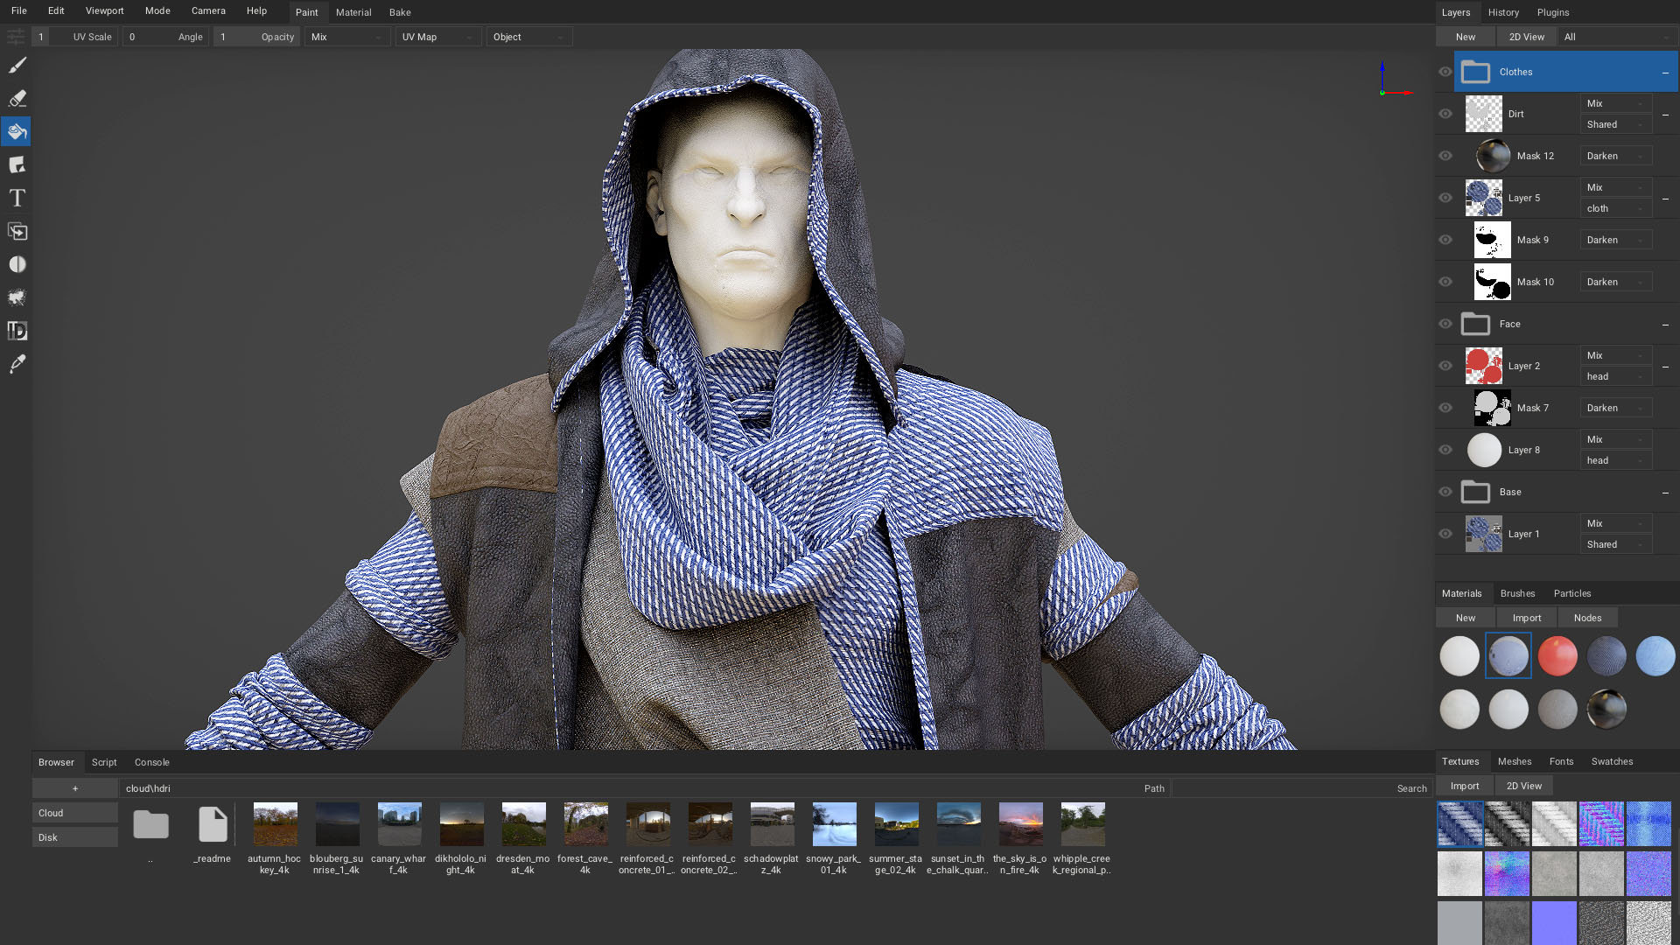Select the red sphere material swatch
The height and width of the screenshot is (945, 1680).
tap(1557, 655)
